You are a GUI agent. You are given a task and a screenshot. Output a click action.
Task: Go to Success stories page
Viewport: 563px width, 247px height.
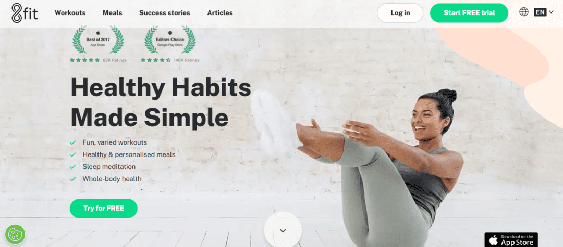pyautogui.click(x=165, y=13)
